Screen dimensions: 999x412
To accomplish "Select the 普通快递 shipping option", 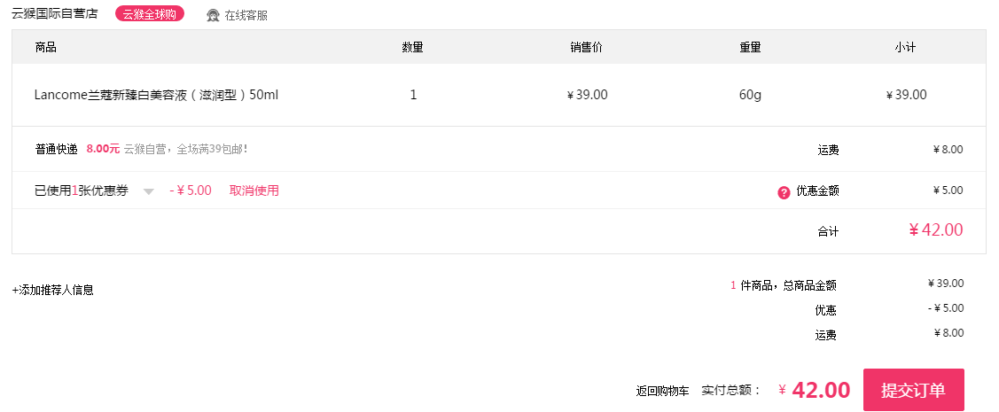I will click(56, 149).
